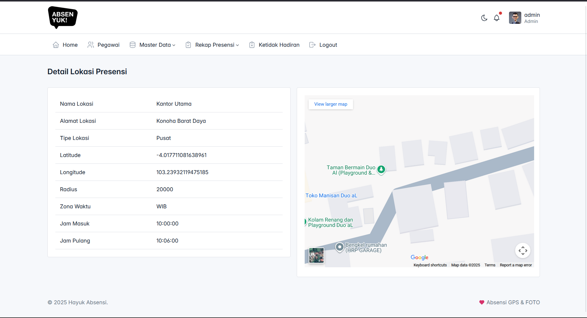Viewport: 587px width, 318px height.
Task: Open map Terms link
Action: (x=490, y=265)
